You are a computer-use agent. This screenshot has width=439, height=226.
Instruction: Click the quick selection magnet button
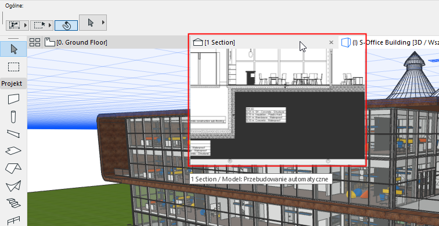(x=66, y=25)
